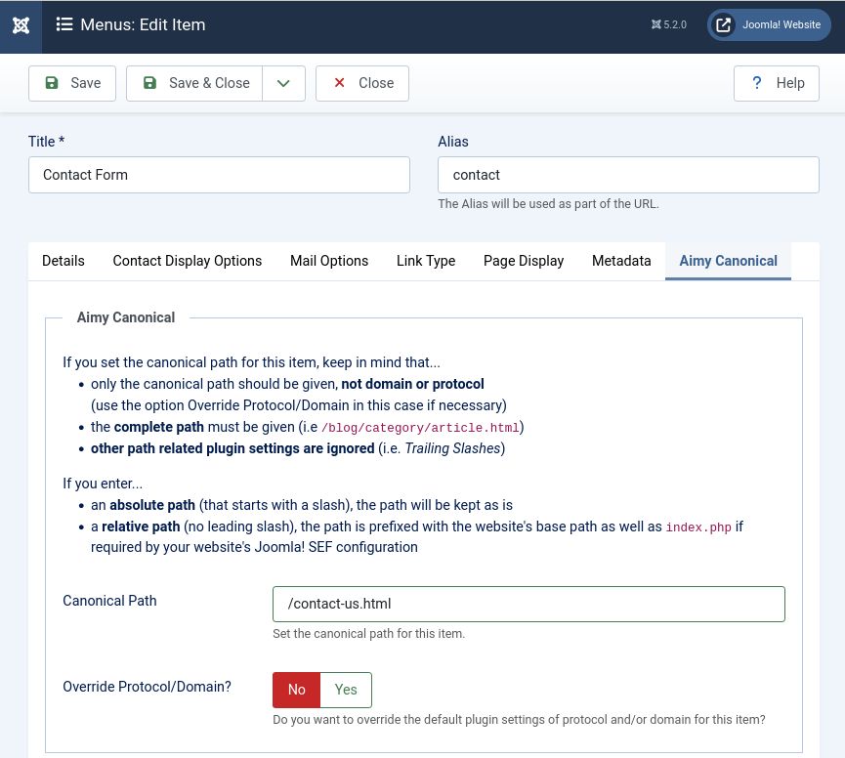Click the Aimy Canonical fieldset legend
The height and width of the screenshot is (758, 845).
126,317
